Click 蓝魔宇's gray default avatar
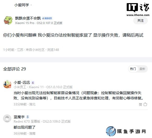 [x=7, y=118]
